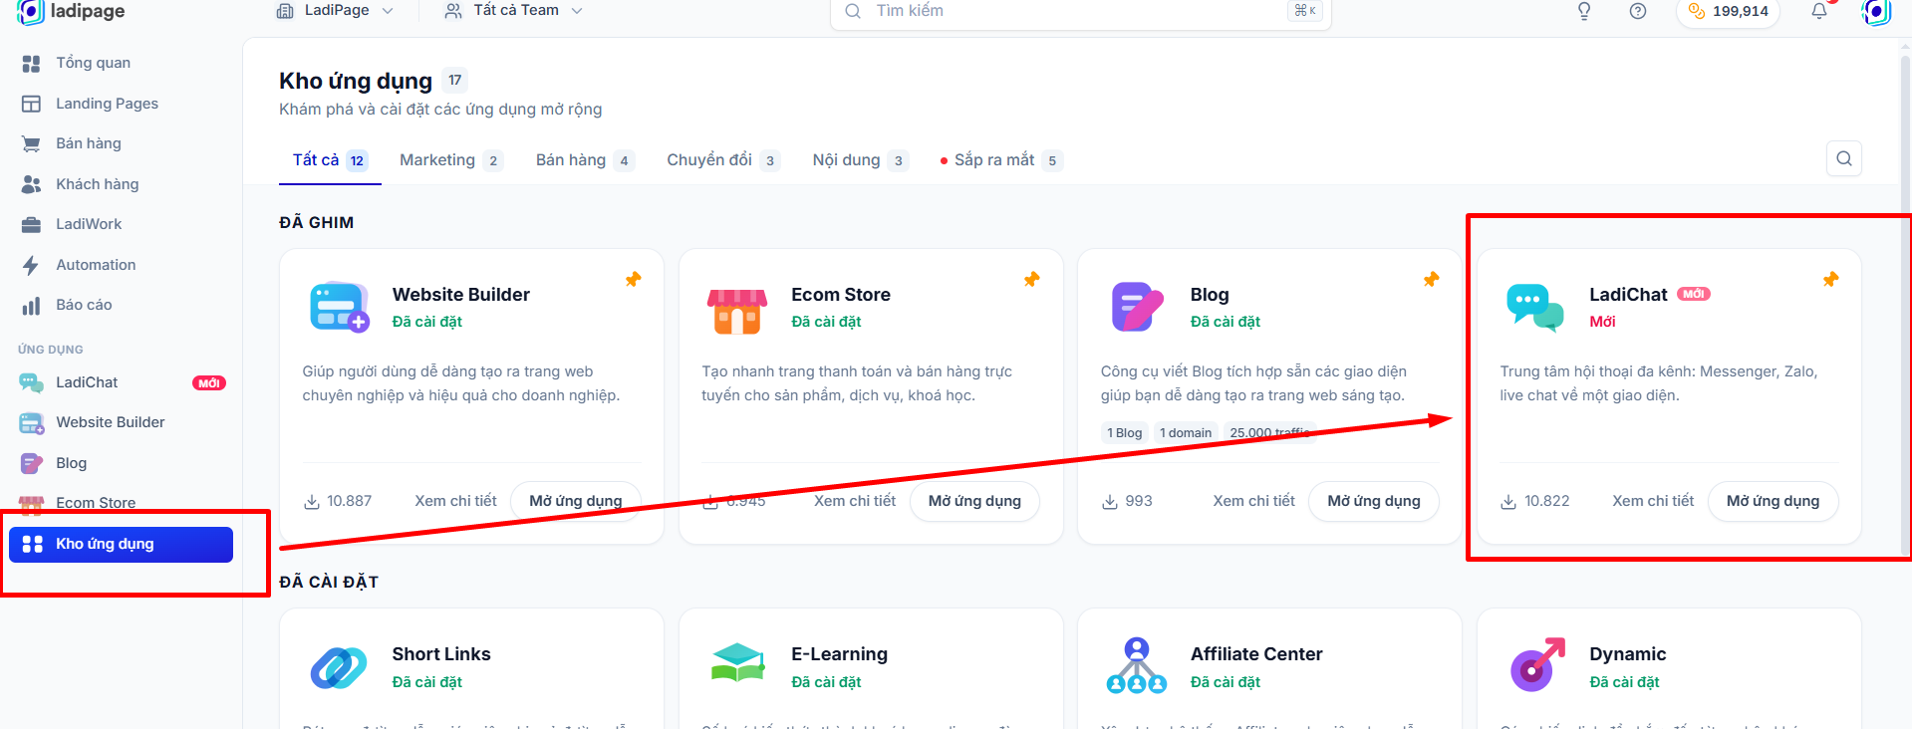Show the Nội dung tab
The width and height of the screenshot is (1912, 729).
(x=860, y=160)
